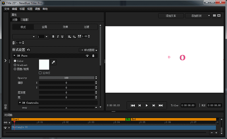227x139 pixels.
Task: Hide the 3D Face layer visibility
Action: pos(87,56)
